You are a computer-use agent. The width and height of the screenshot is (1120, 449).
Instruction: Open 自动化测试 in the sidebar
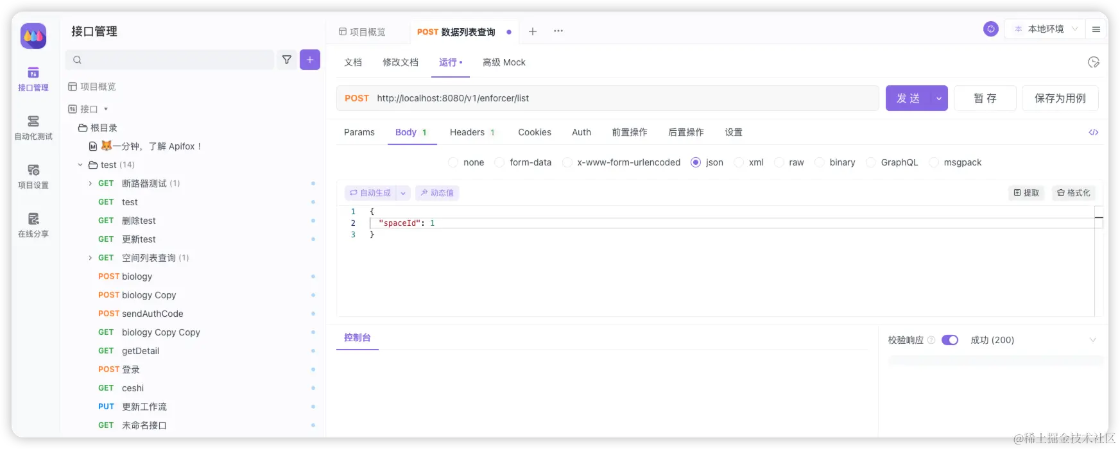(33, 128)
